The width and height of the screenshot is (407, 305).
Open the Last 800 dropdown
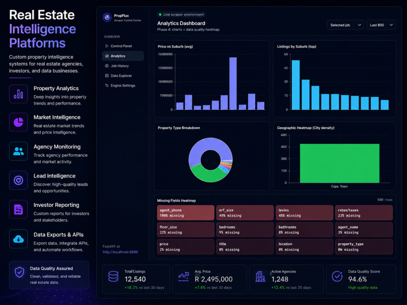(381, 25)
